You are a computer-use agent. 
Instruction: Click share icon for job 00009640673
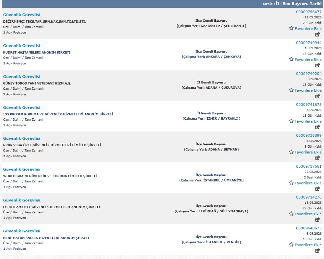(x=317, y=251)
